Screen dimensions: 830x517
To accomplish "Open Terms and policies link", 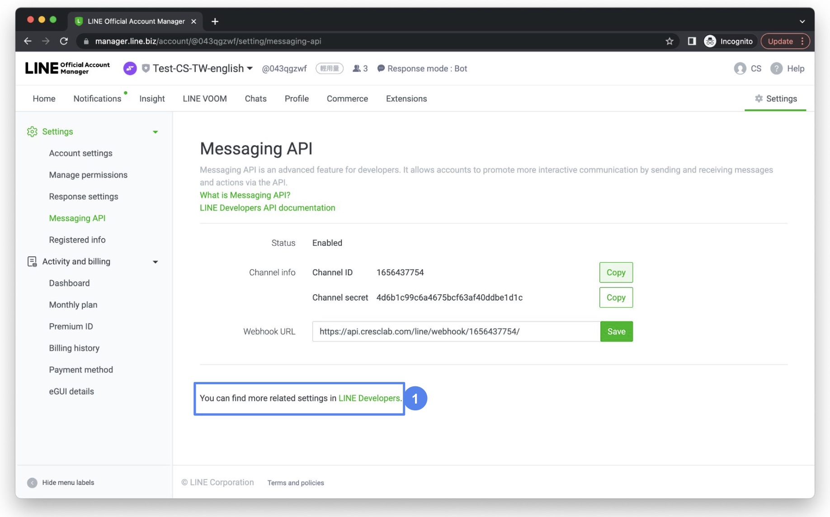I will [x=296, y=483].
